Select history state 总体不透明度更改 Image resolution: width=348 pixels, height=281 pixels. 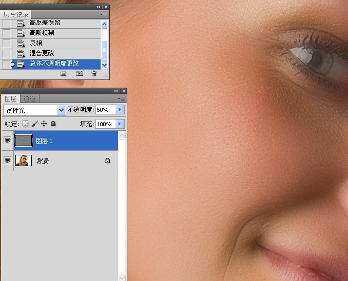click(x=56, y=64)
